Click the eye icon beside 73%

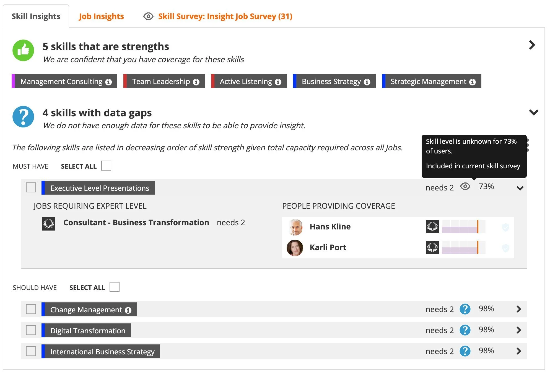pyautogui.click(x=465, y=187)
